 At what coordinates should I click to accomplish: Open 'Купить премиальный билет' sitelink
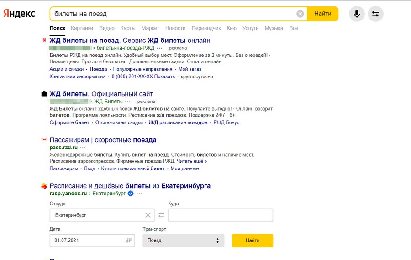[133, 168]
